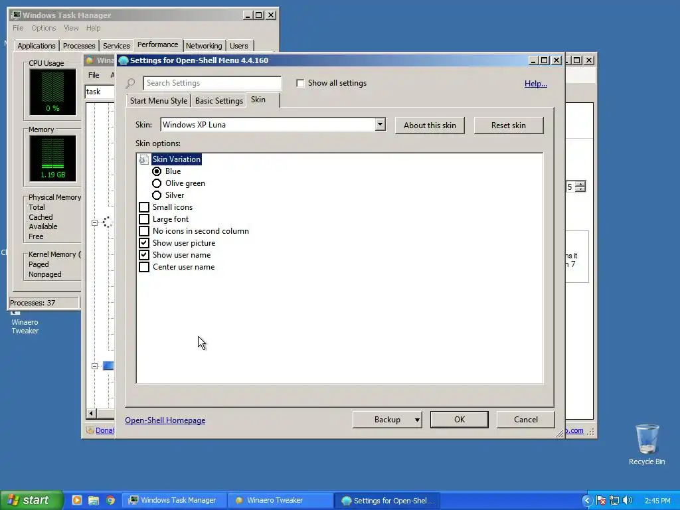Collapse the lower tree node in Winaero Tweaker
This screenshot has height=510, width=680.
[x=94, y=366]
